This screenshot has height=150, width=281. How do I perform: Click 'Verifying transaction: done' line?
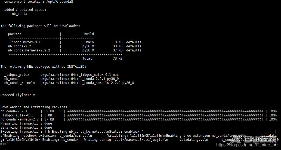pos(26,127)
